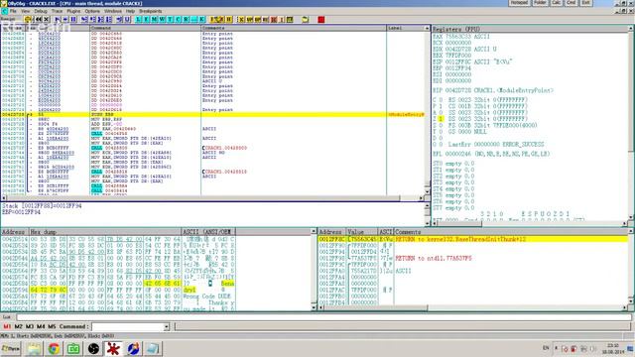Image resolution: width=635 pixels, height=357 pixels.
Task: Click the stack pane horizontal scrollbar
Action: (x=472, y=308)
